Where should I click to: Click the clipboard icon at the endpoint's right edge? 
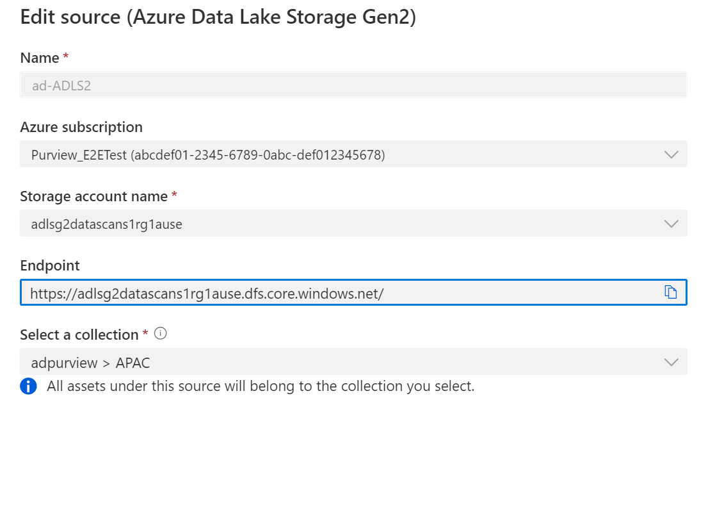tap(671, 292)
